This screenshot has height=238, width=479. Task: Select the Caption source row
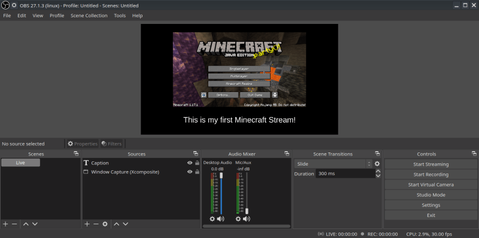tap(141, 163)
